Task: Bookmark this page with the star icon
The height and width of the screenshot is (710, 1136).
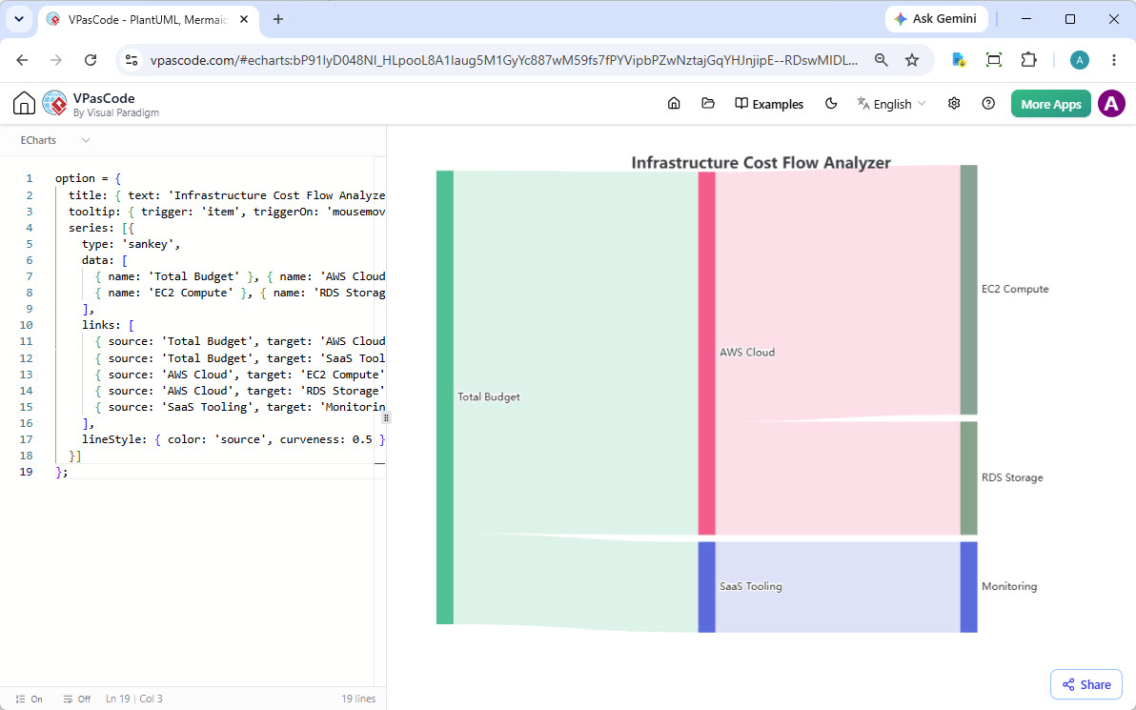Action: pyautogui.click(x=912, y=60)
